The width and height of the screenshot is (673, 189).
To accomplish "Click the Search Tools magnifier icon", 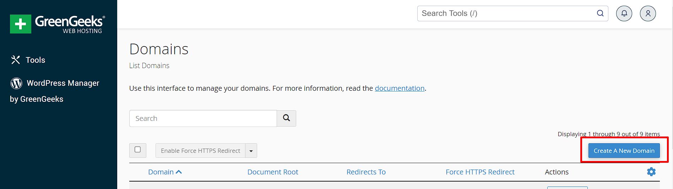I will pyautogui.click(x=600, y=13).
